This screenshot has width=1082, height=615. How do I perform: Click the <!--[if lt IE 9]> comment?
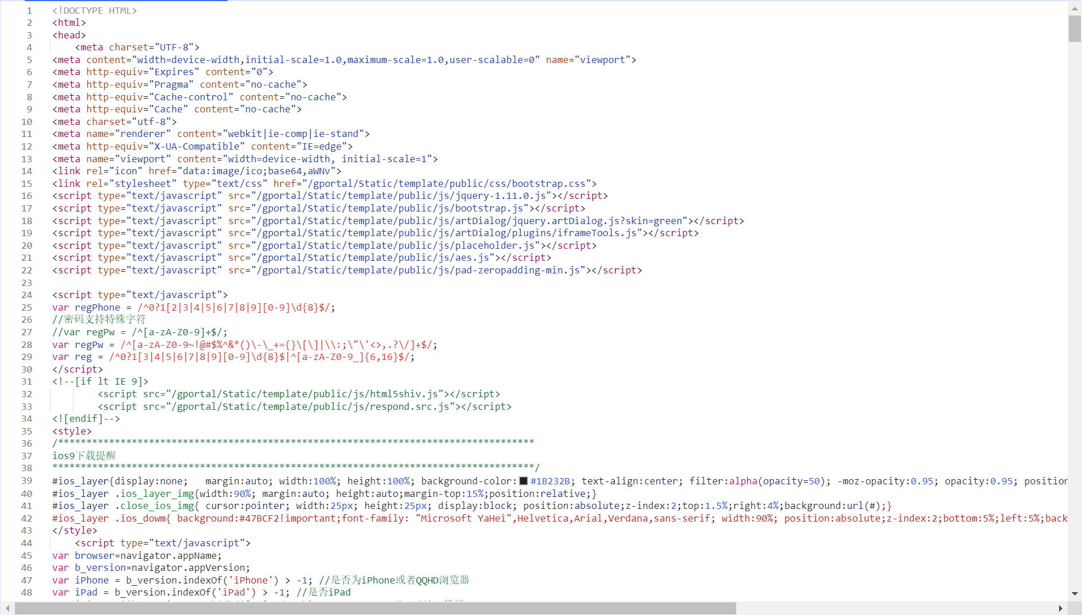coord(100,381)
